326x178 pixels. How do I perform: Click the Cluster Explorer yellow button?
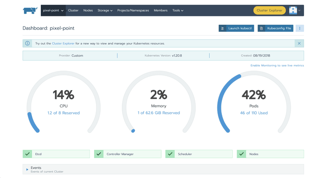click(x=269, y=10)
